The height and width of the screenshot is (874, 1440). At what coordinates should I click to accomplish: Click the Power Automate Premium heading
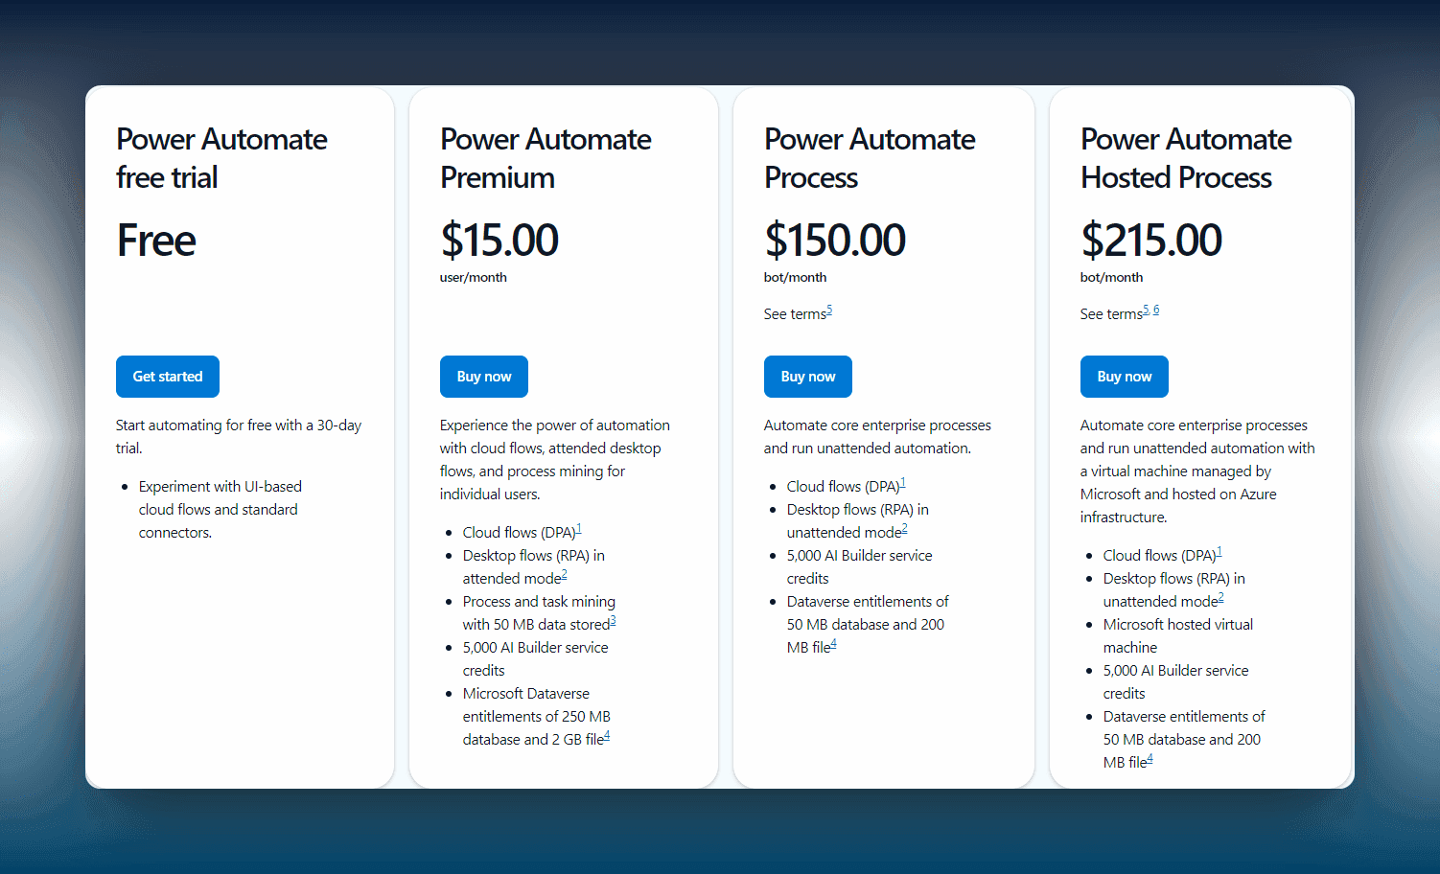546,158
